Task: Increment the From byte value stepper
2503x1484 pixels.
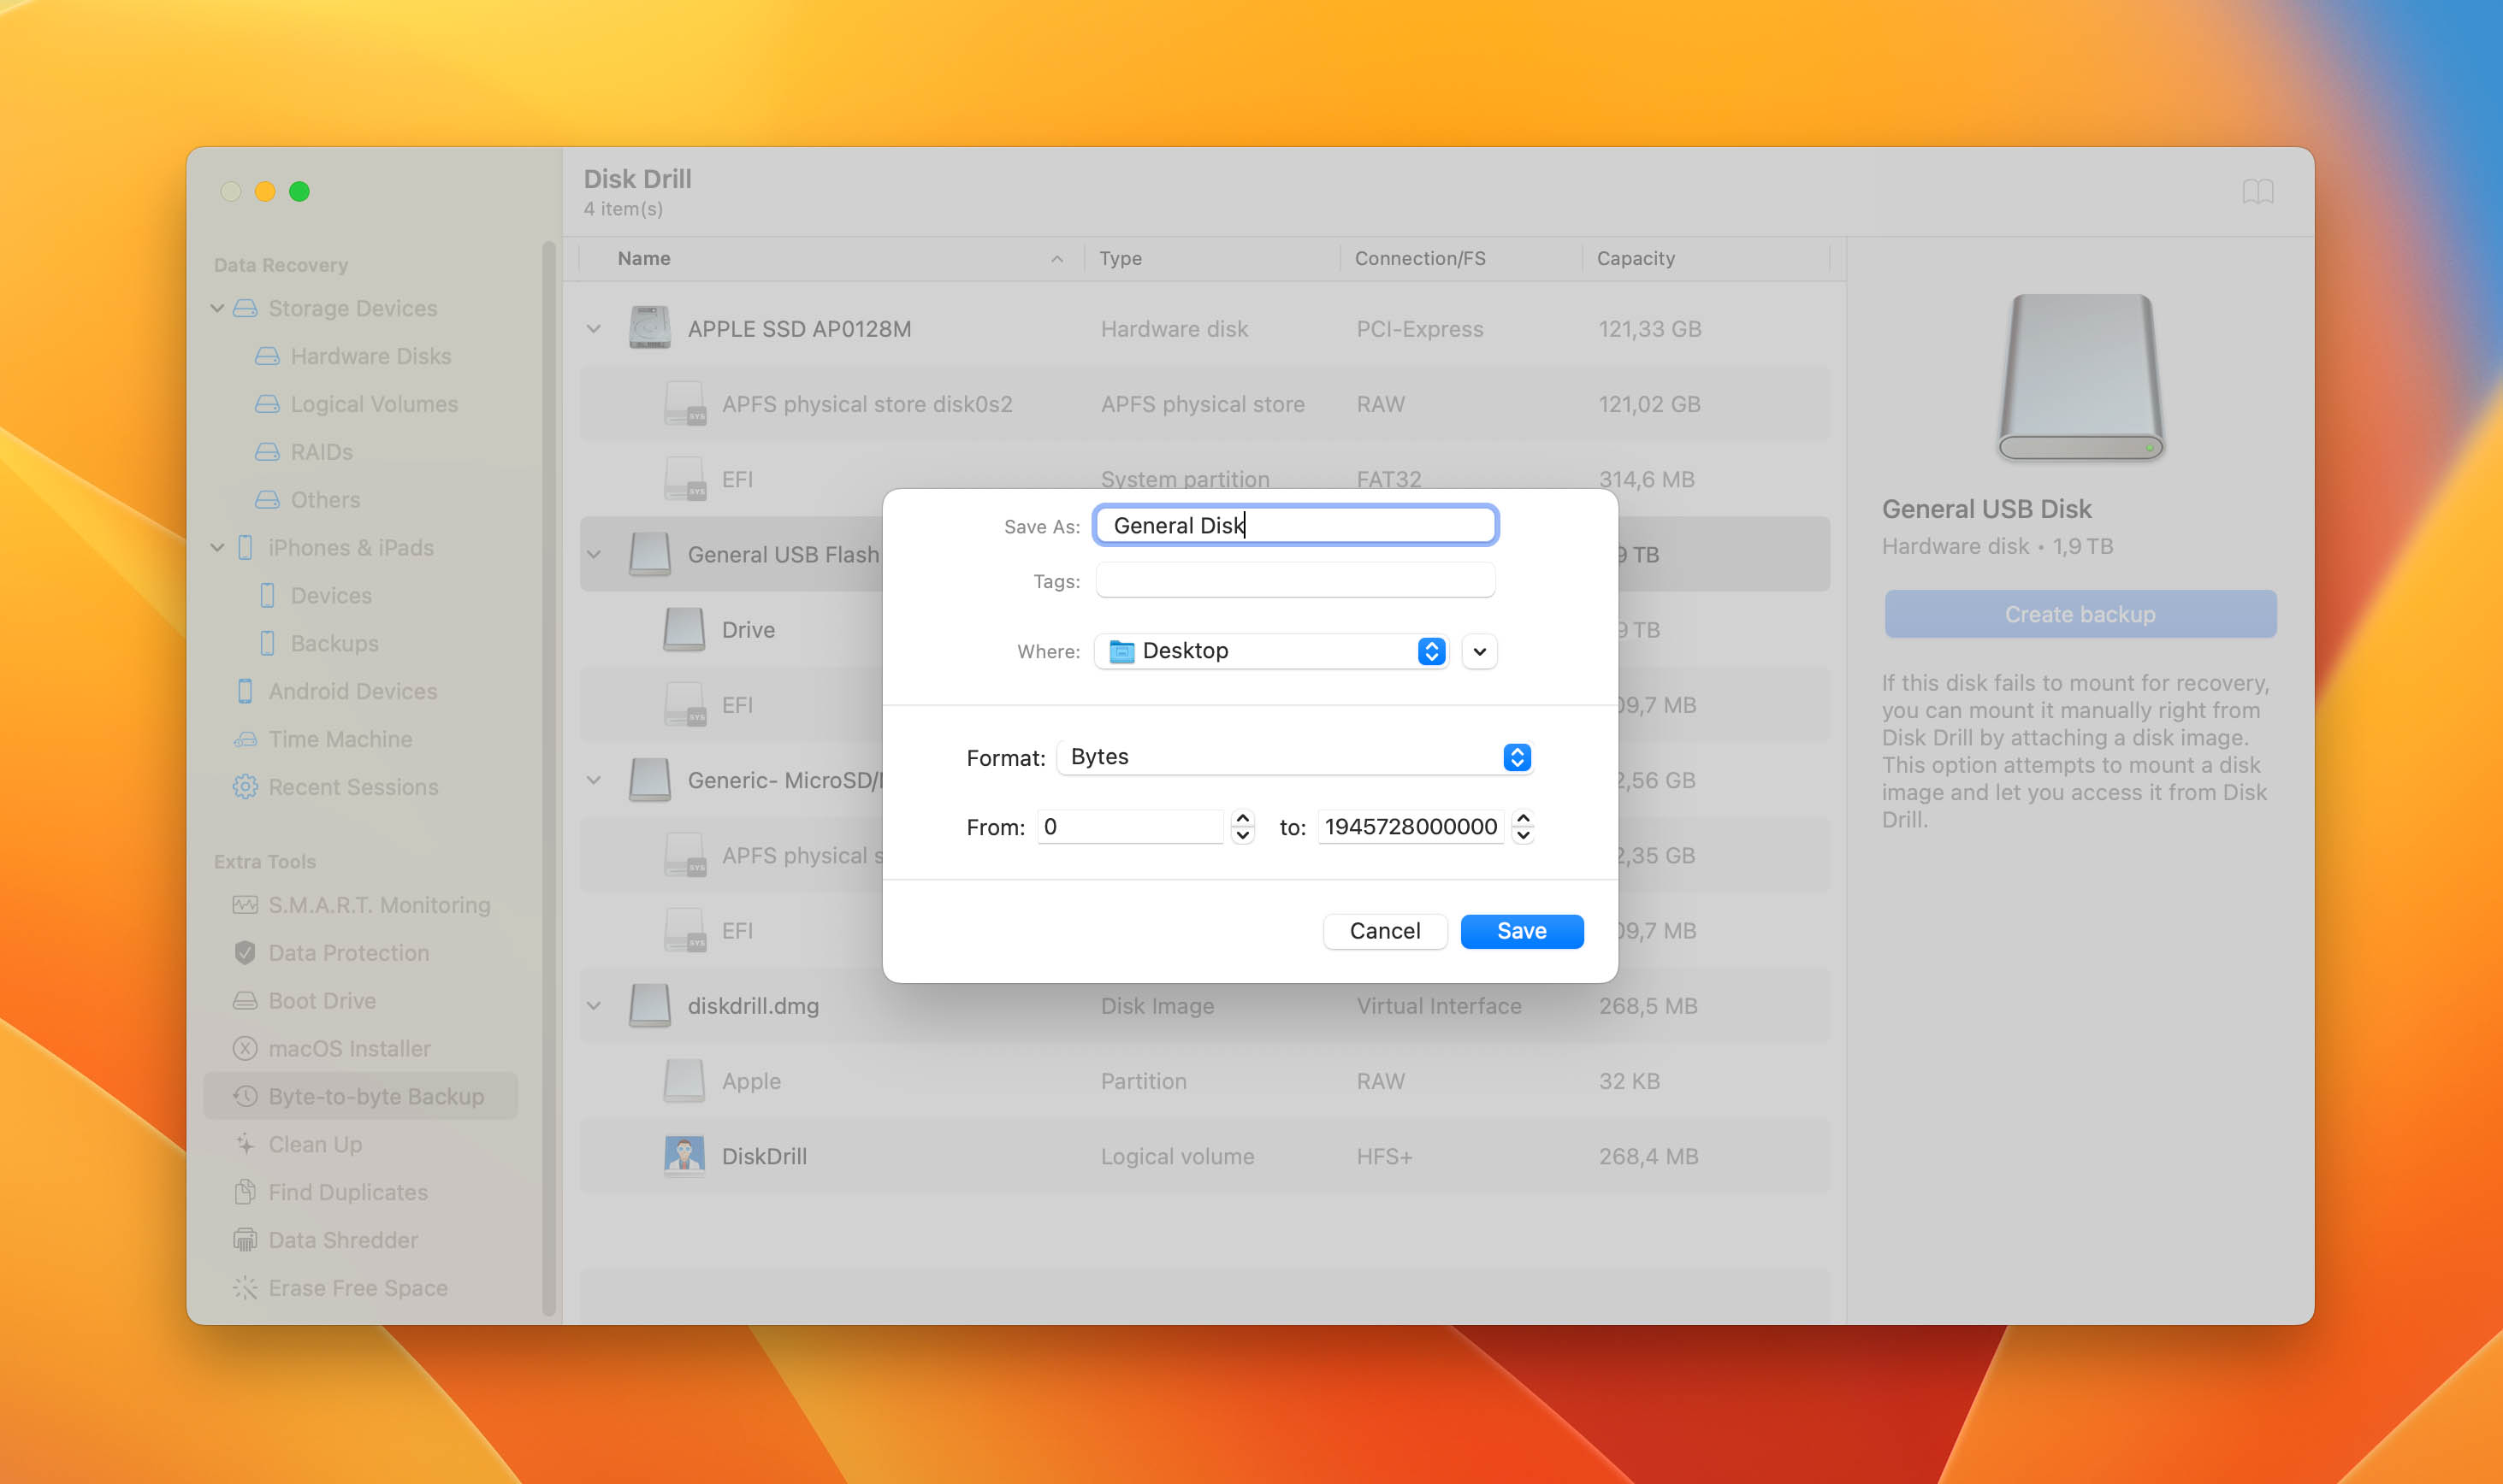Action: click(1243, 818)
